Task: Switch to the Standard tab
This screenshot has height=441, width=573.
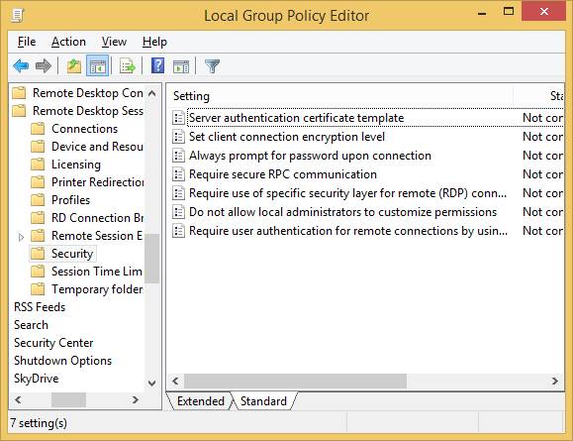Action: [x=263, y=401]
